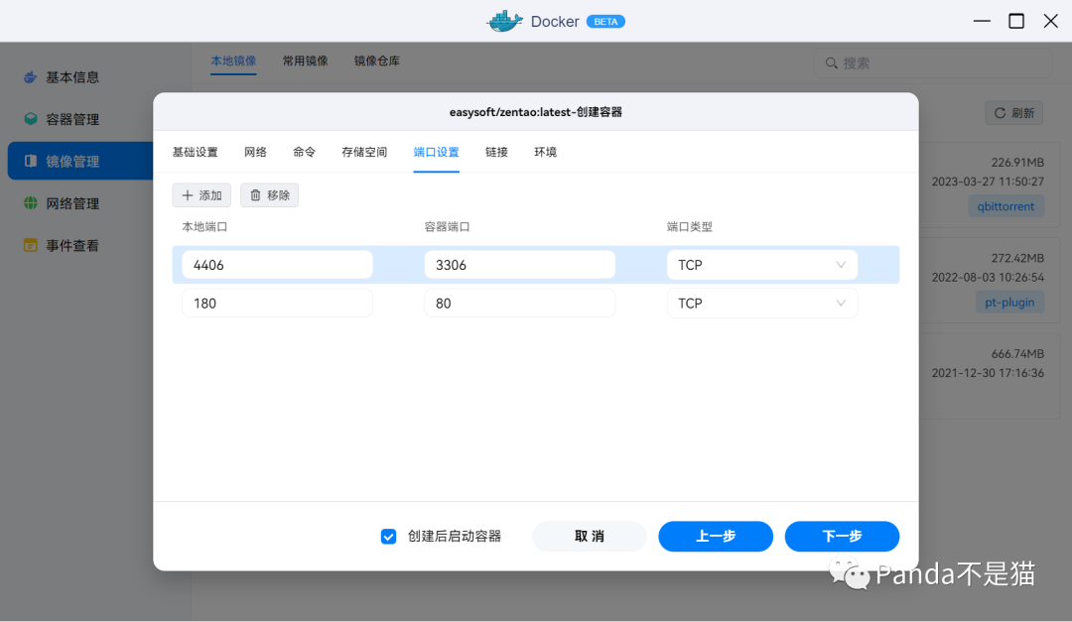Proceed with 下一步 button
The width and height of the screenshot is (1072, 622).
click(843, 537)
